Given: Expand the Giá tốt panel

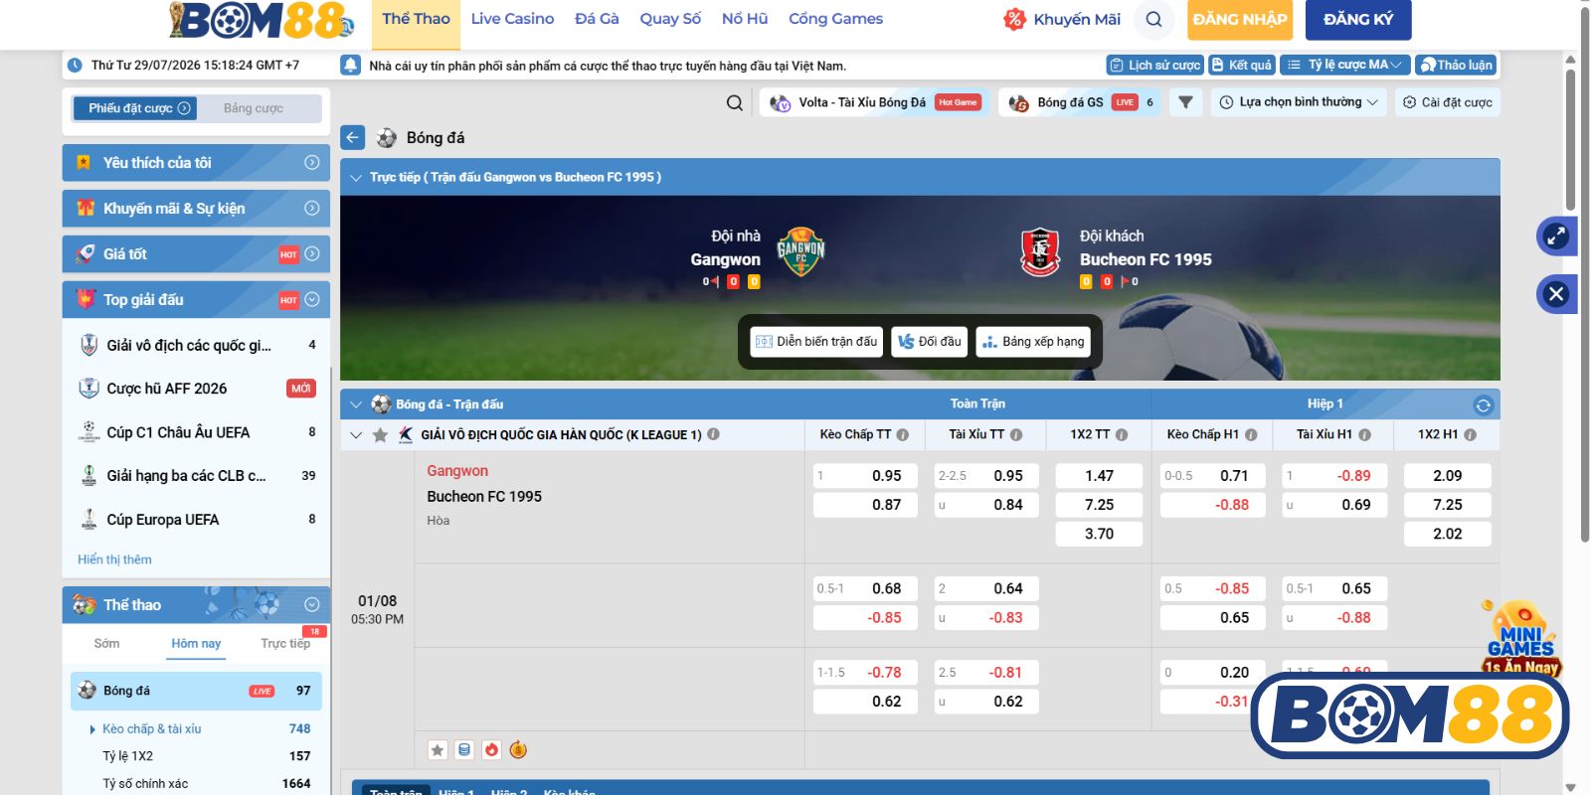Looking at the screenshot, I should (196, 254).
